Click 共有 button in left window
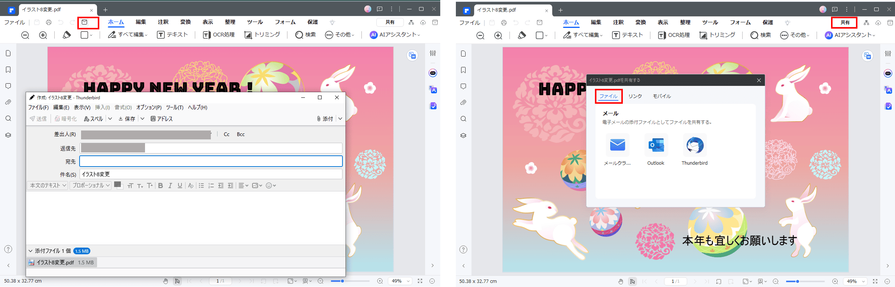 point(390,22)
